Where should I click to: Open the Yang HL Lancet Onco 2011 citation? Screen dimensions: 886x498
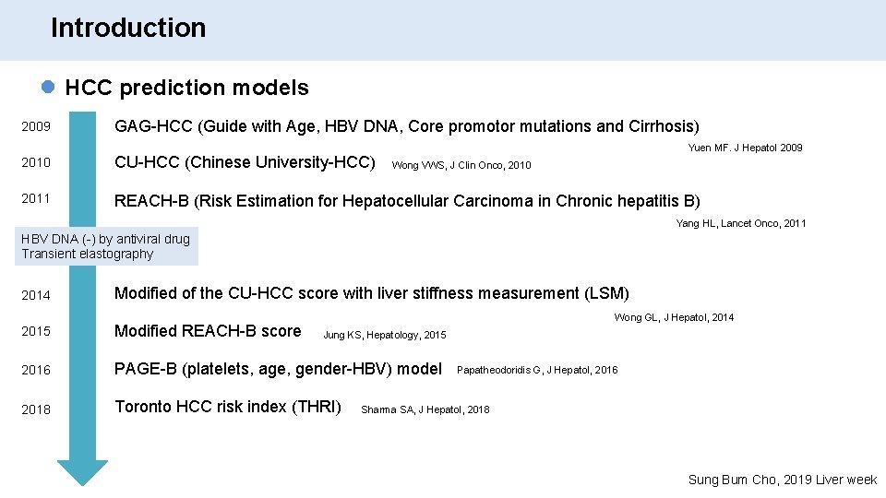[740, 223]
